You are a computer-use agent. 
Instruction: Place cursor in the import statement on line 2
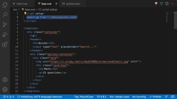[52, 17]
